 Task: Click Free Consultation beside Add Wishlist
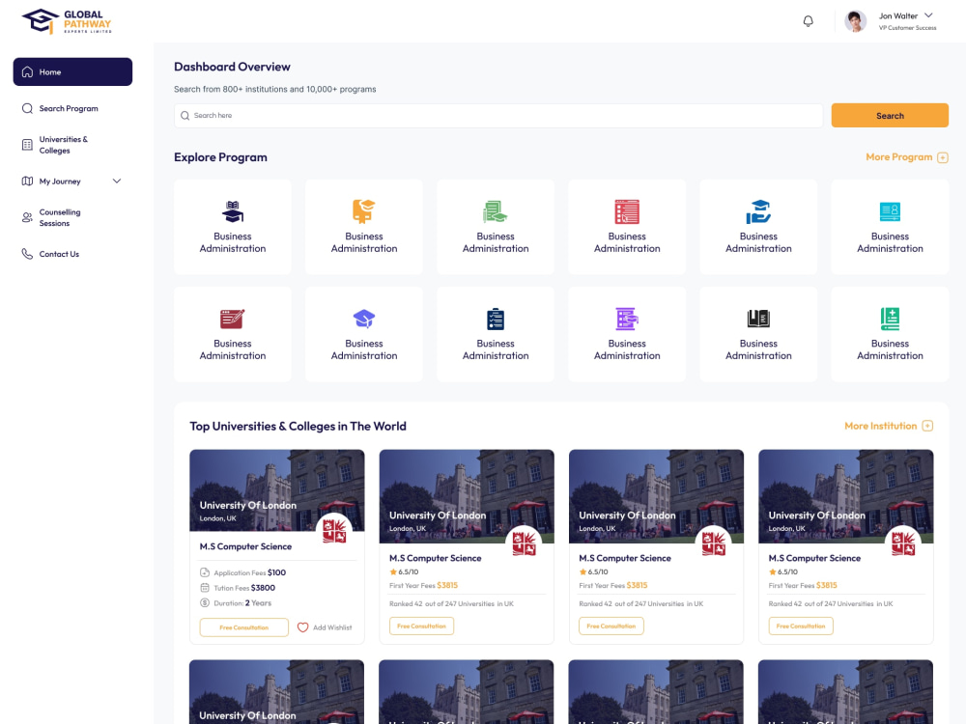(x=244, y=627)
